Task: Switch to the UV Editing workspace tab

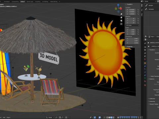Action: (x=45, y=2)
